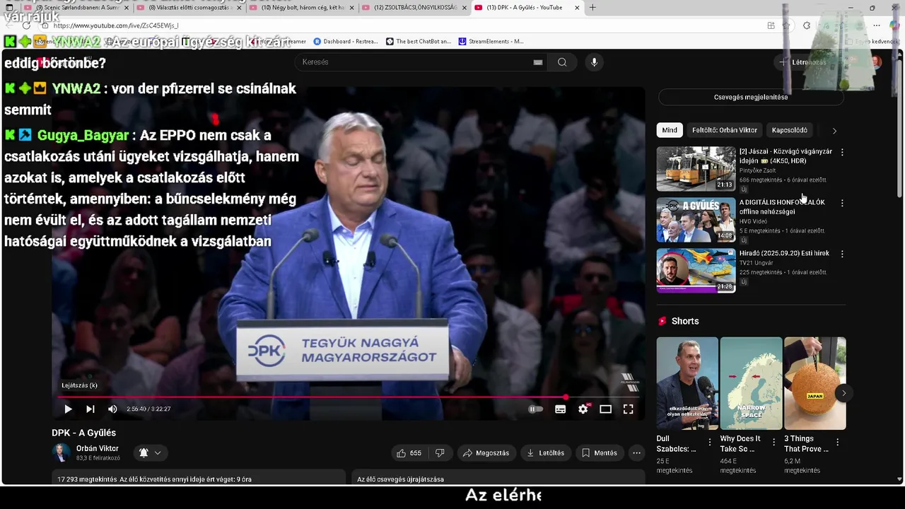The width and height of the screenshot is (905, 509).
Task: Switch to ZSOLTBÁCSI,ÖNGYILKOSSÁG browser tab
Action: click(x=415, y=8)
